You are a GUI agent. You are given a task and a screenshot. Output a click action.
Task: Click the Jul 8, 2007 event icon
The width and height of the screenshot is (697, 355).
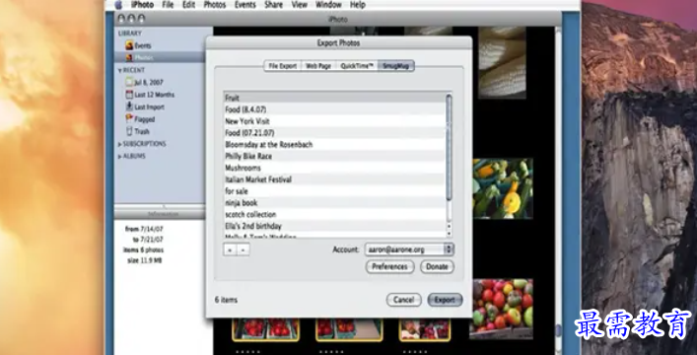click(x=129, y=82)
